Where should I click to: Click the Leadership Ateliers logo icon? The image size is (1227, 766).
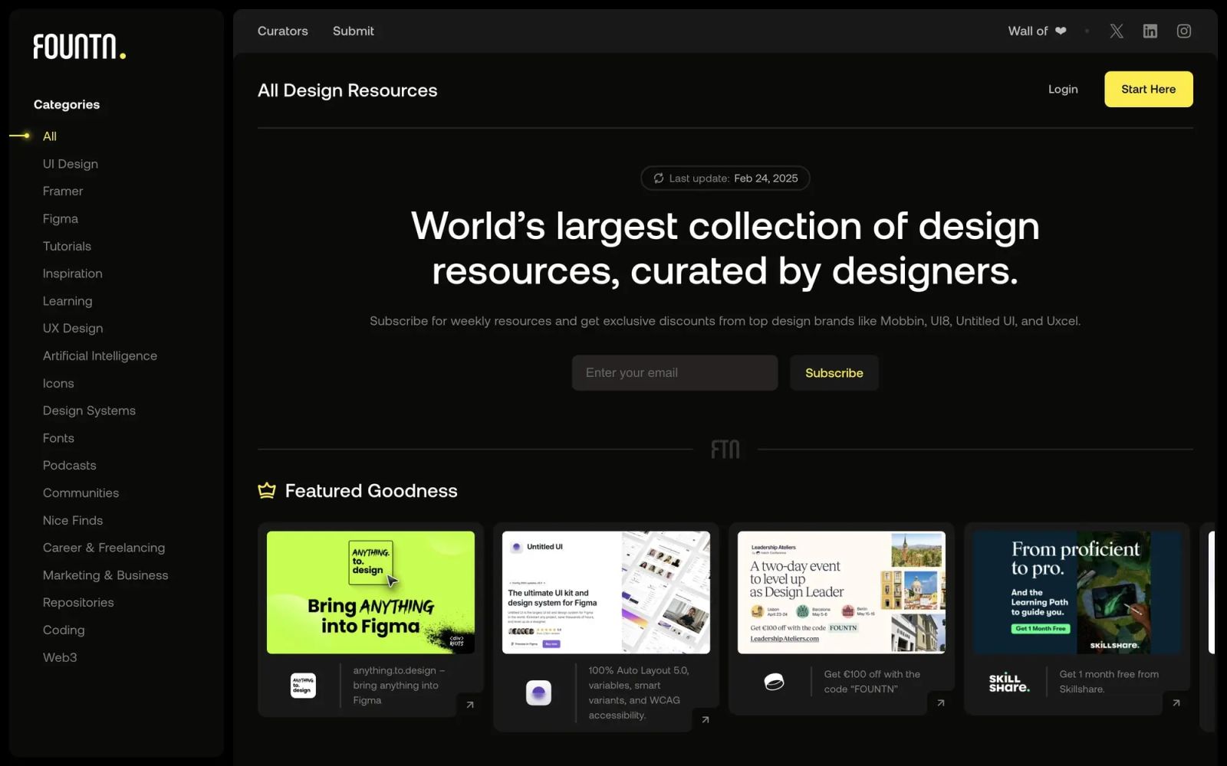click(x=774, y=682)
